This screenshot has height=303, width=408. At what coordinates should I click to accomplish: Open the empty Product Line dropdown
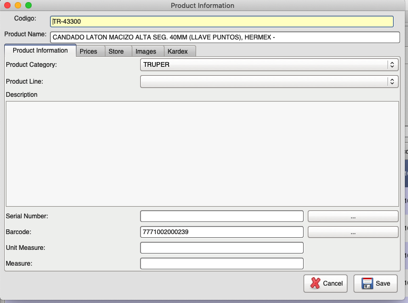tap(269, 82)
